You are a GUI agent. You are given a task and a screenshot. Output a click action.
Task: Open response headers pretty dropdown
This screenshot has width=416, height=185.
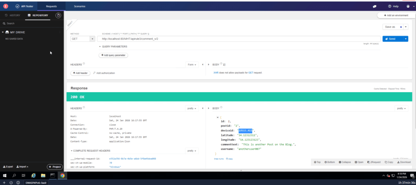192,108
